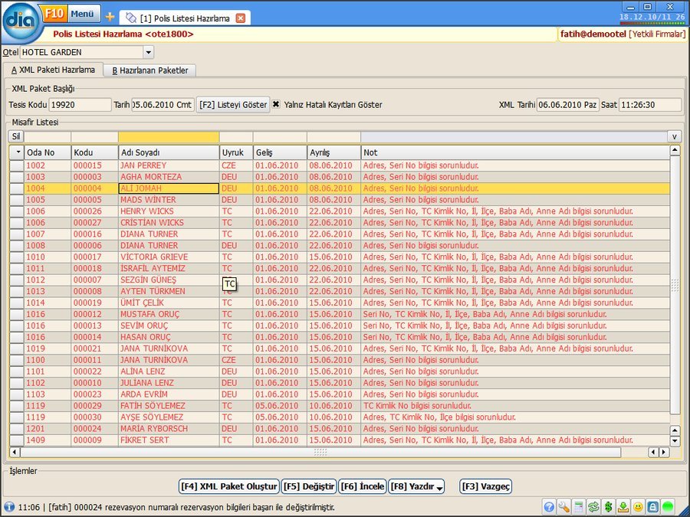
Task: Open a new tab with the plus icon
Action: click(110, 17)
